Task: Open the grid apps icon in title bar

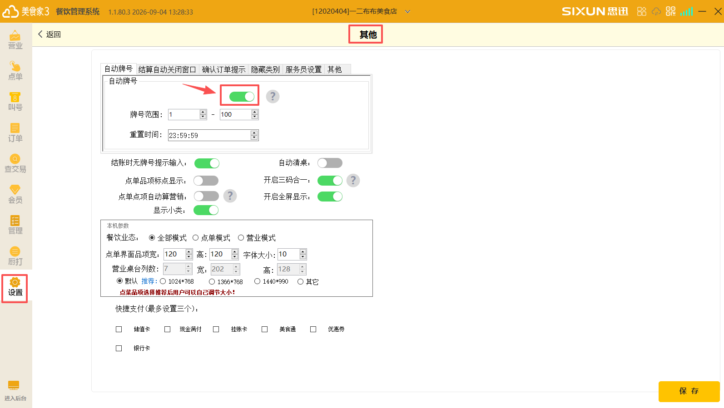Action: (x=641, y=11)
